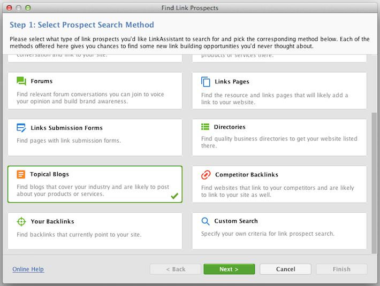The width and height of the screenshot is (380, 286).
Task: Click the disabled Back button
Action: point(176,269)
